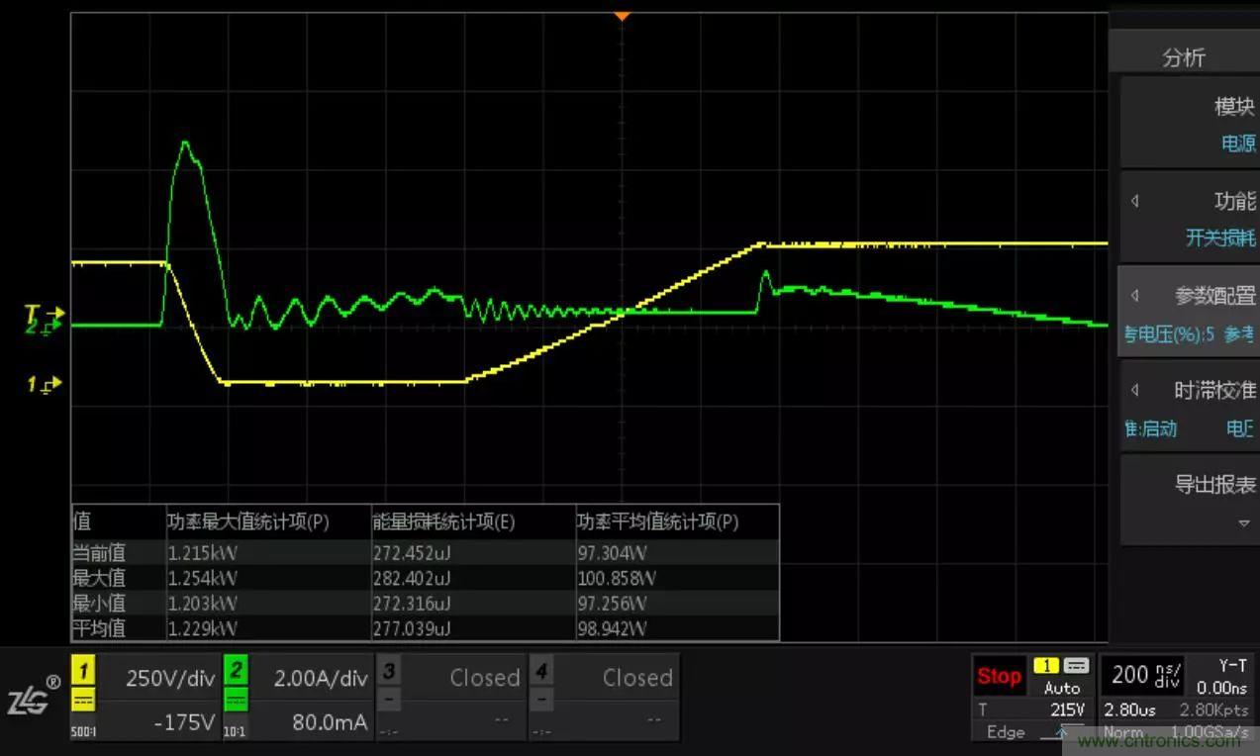Select 电源 under the 模块 menu item
The height and width of the screenshot is (756, 1260).
[1237, 142]
